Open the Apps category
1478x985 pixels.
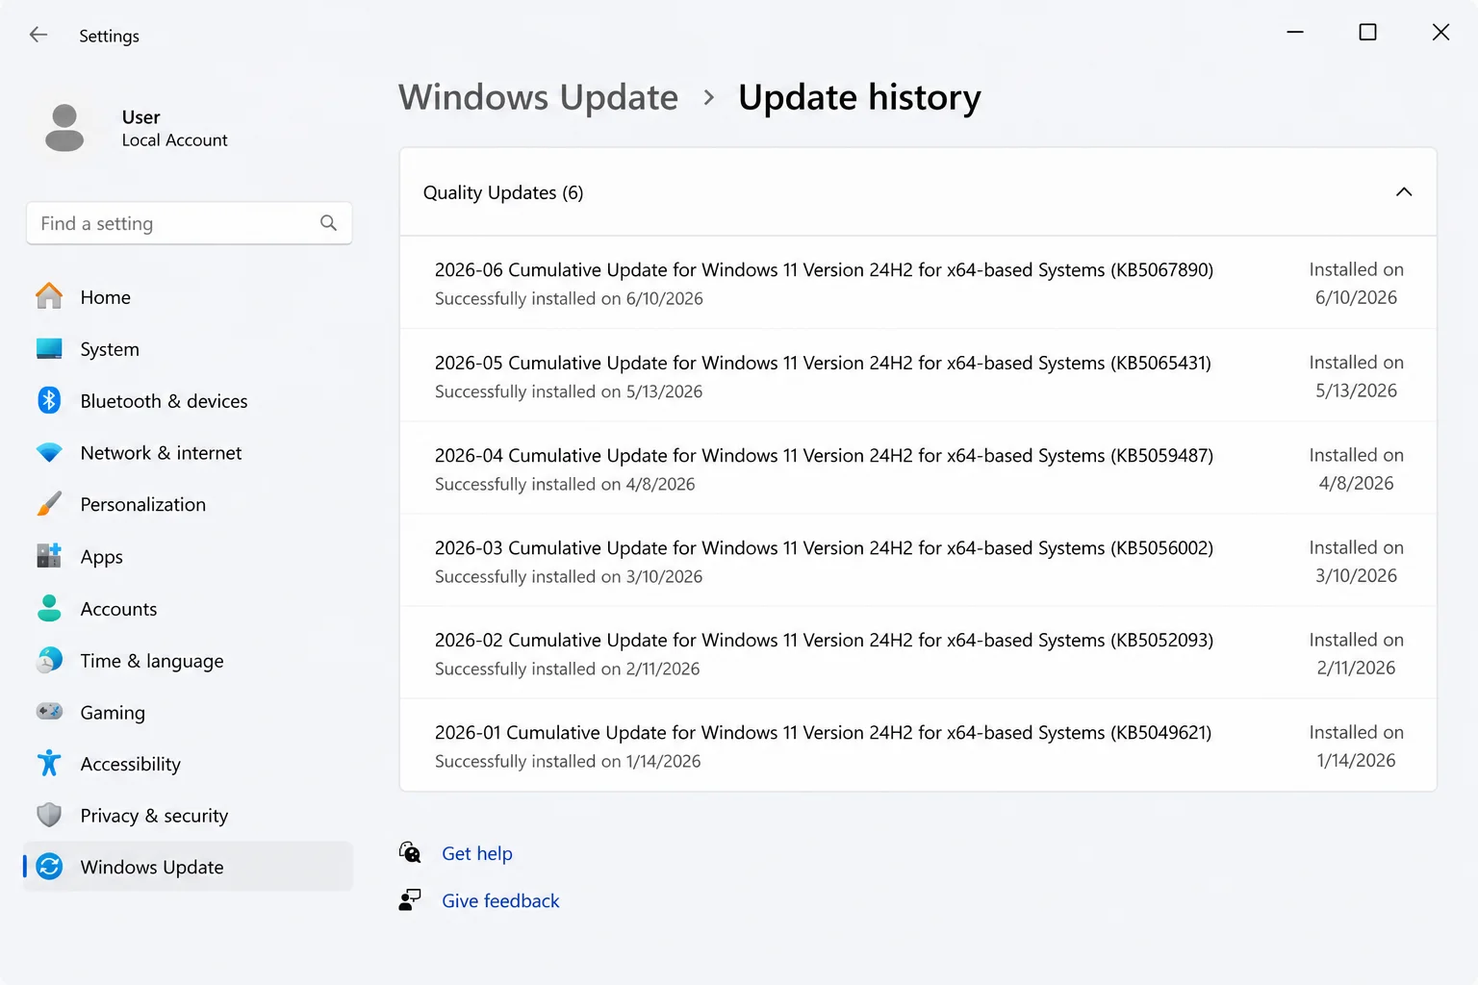pyautogui.click(x=189, y=557)
